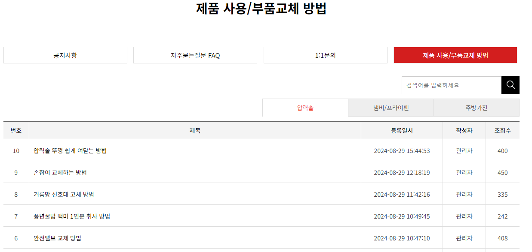This screenshot has width=532, height=252.
Task: Select the 제품 사용/부품교체 방법 tab
Action: pyautogui.click(x=456, y=55)
